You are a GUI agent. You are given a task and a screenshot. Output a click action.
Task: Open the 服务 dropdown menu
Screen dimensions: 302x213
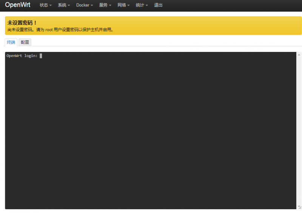pyautogui.click(x=105, y=5)
